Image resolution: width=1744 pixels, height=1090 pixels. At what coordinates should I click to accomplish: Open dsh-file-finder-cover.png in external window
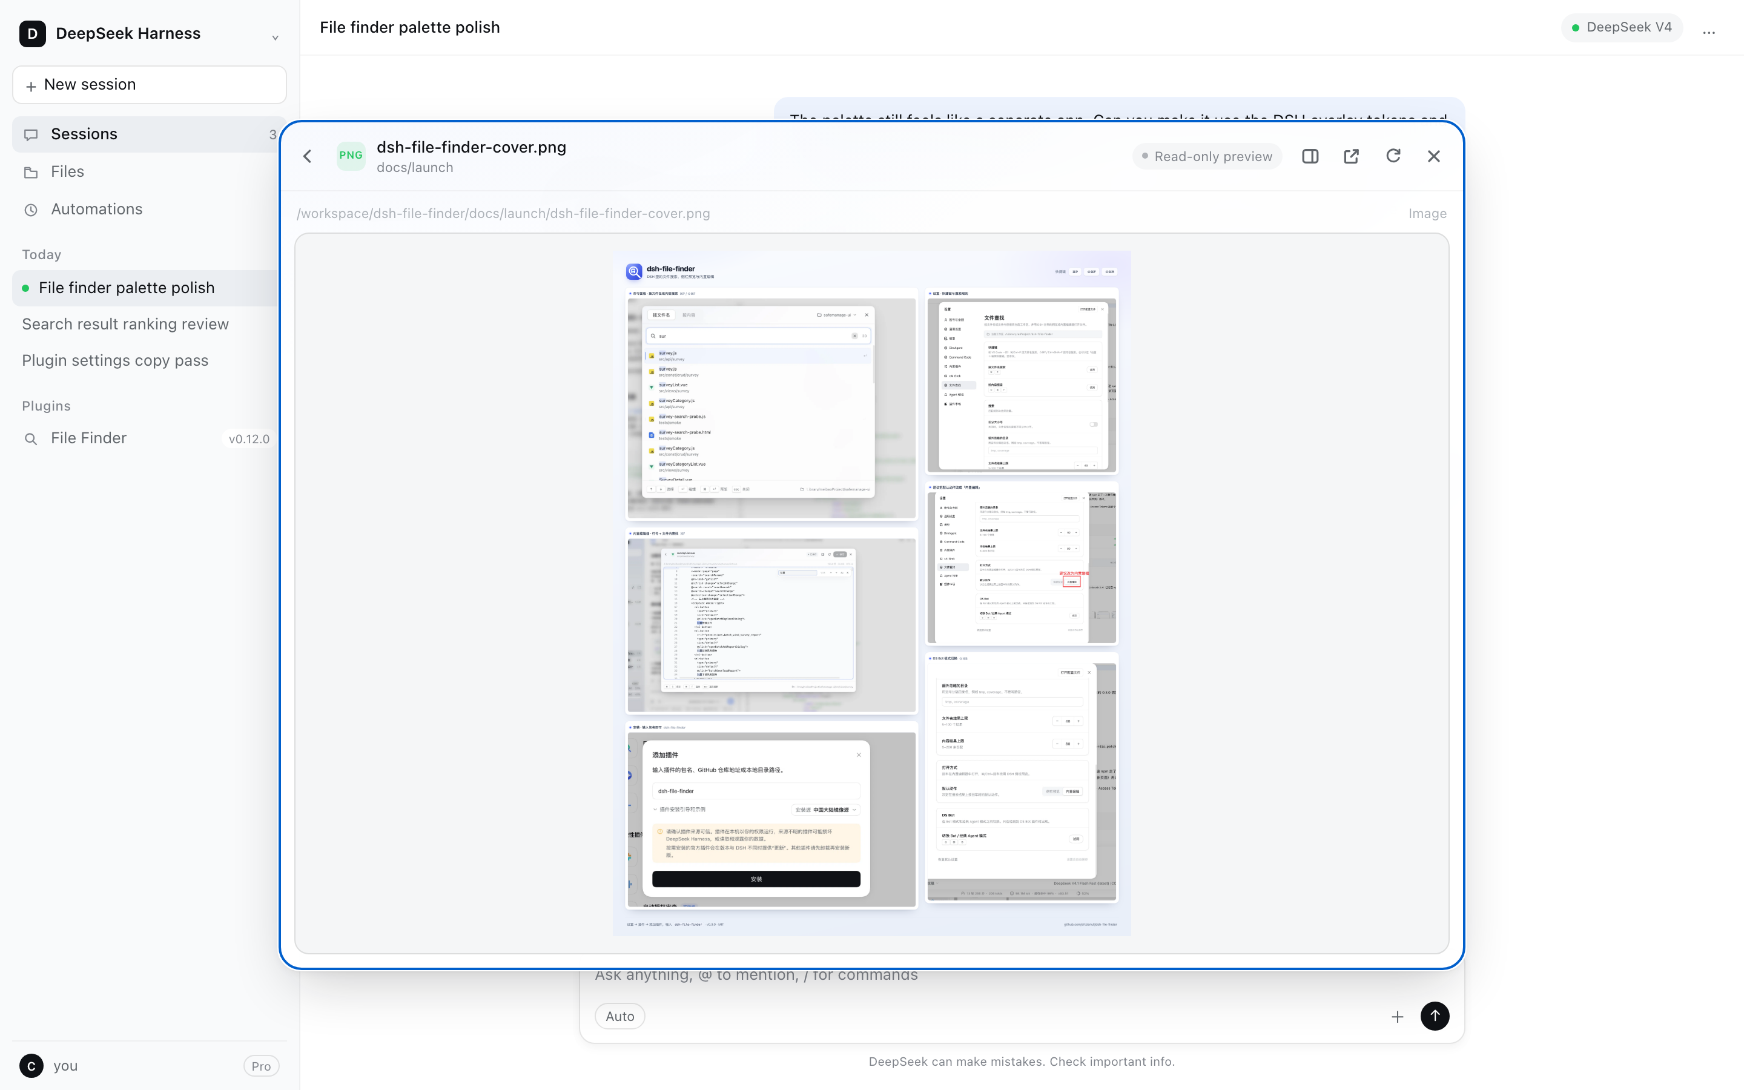pyautogui.click(x=1351, y=156)
